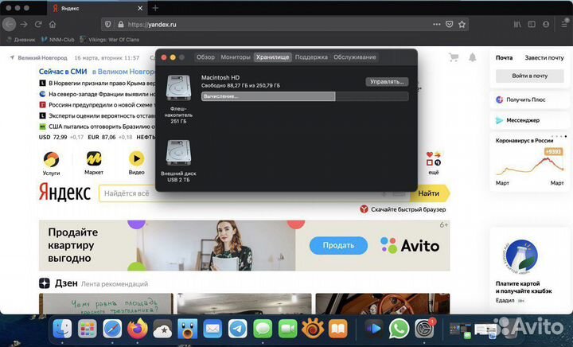The width and height of the screenshot is (573, 347).
Task: Show site security padlock info
Action: (121, 24)
